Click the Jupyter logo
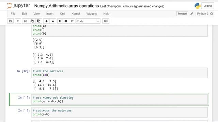This screenshot has height=122, width=218. pos(18,6)
